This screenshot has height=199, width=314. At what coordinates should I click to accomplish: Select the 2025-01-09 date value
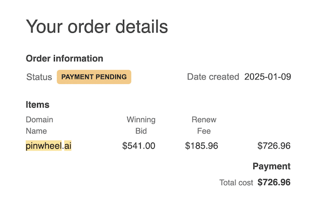coord(267,77)
